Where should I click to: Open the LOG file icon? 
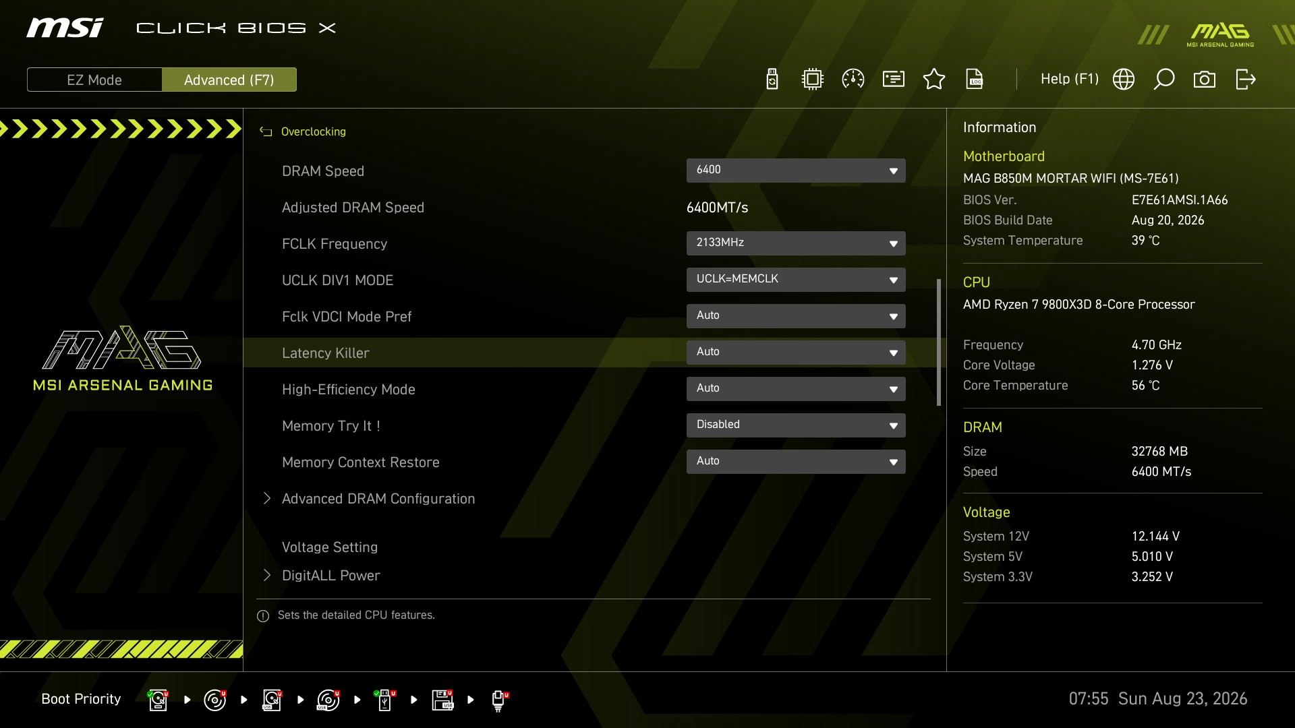pos(975,80)
